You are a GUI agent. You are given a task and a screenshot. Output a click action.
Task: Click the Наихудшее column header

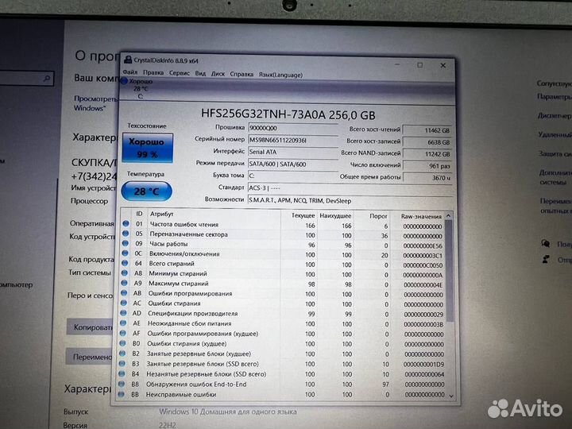[x=335, y=216]
